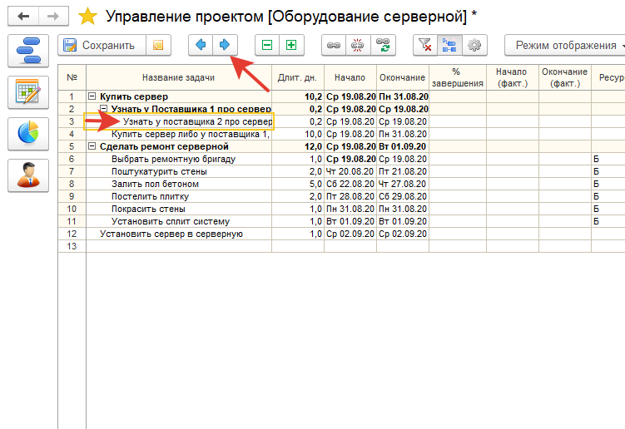This screenshot has width=625, height=429.
Task: Click the link tasks chain icon
Action: [x=334, y=45]
